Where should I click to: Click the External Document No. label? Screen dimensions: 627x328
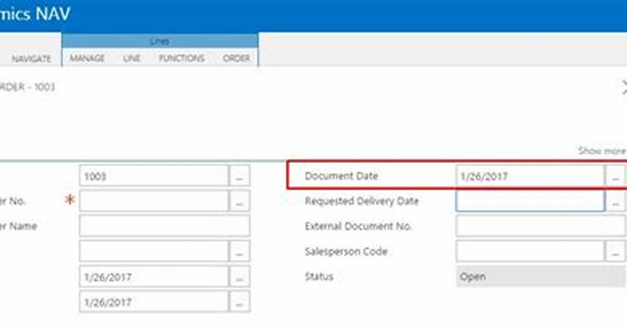[x=358, y=226]
